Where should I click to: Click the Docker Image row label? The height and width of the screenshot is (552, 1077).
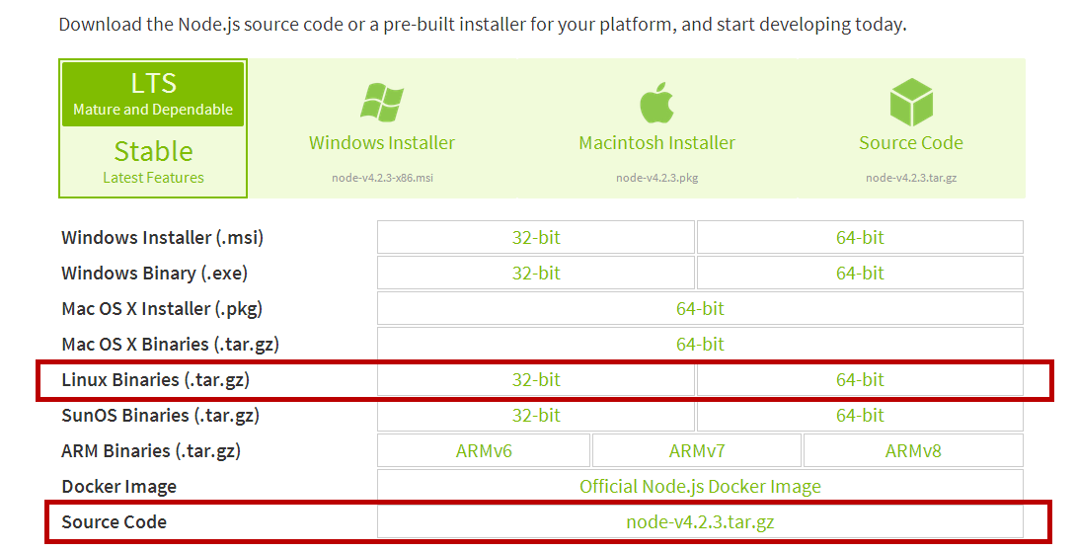(x=118, y=487)
